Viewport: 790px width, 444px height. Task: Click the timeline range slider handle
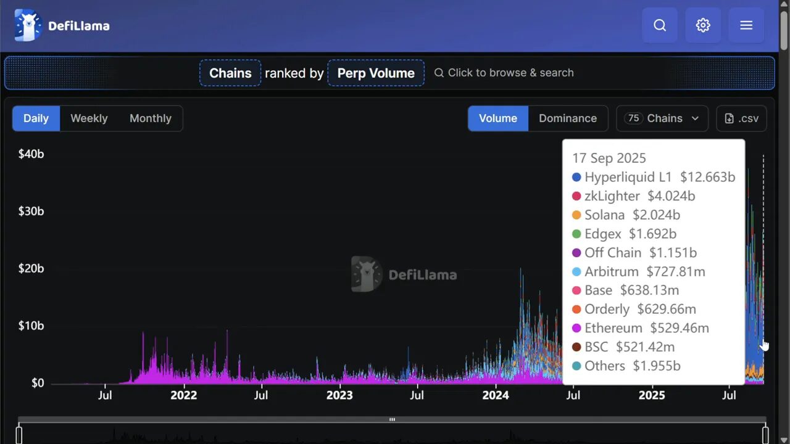point(392,419)
